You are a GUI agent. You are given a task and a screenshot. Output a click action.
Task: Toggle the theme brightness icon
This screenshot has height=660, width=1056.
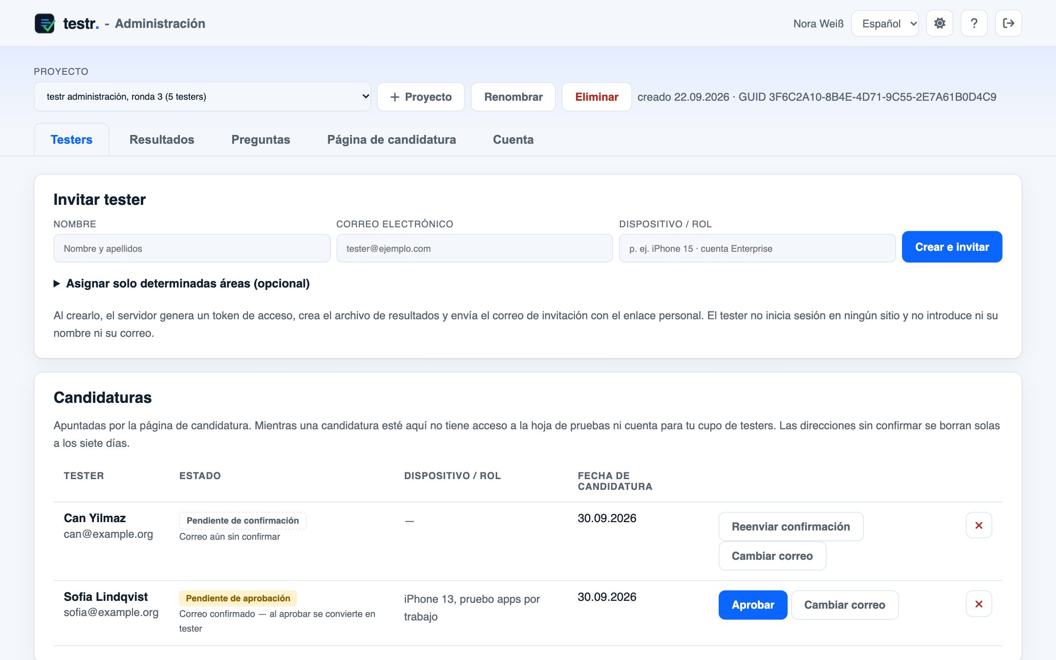click(940, 23)
